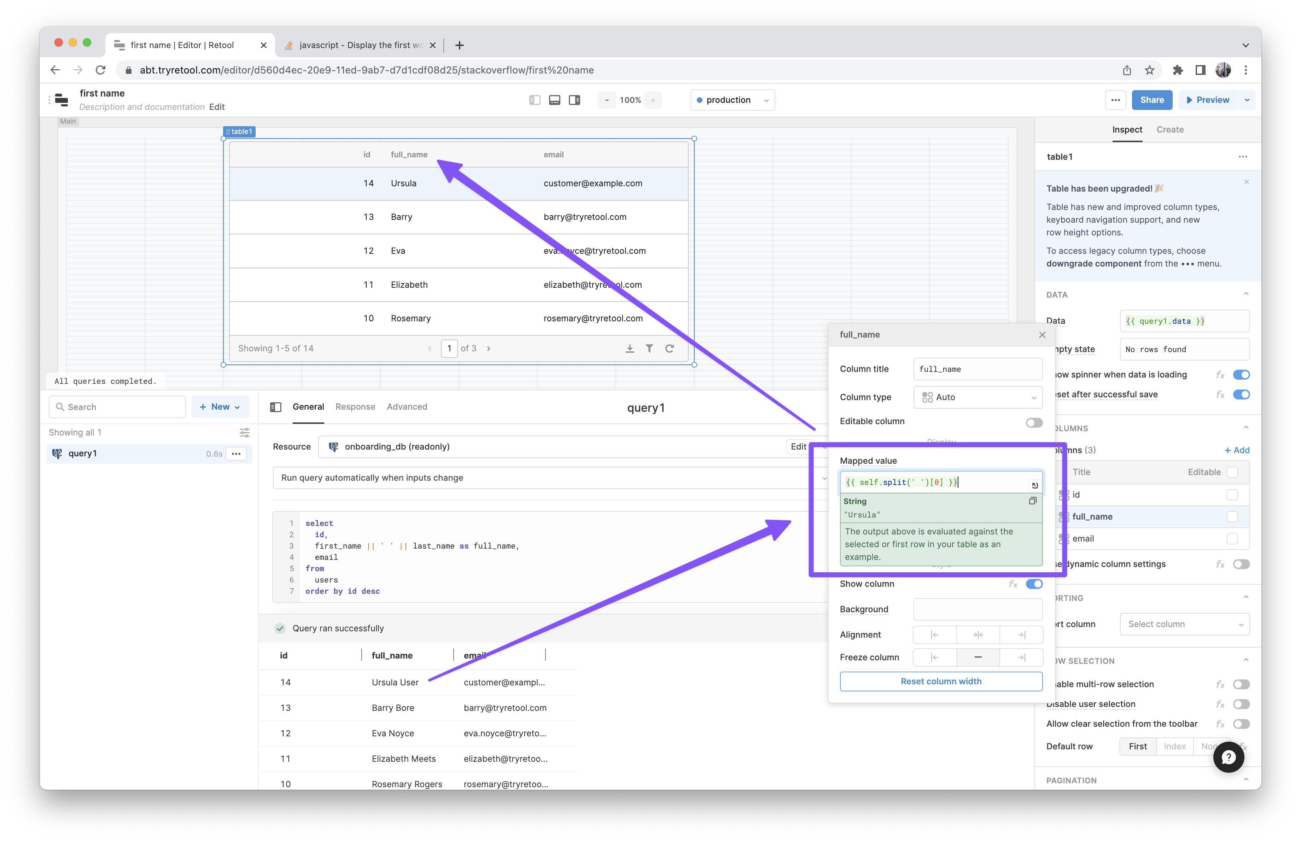Toggle Editable column switch
The width and height of the screenshot is (1301, 842).
point(1034,422)
